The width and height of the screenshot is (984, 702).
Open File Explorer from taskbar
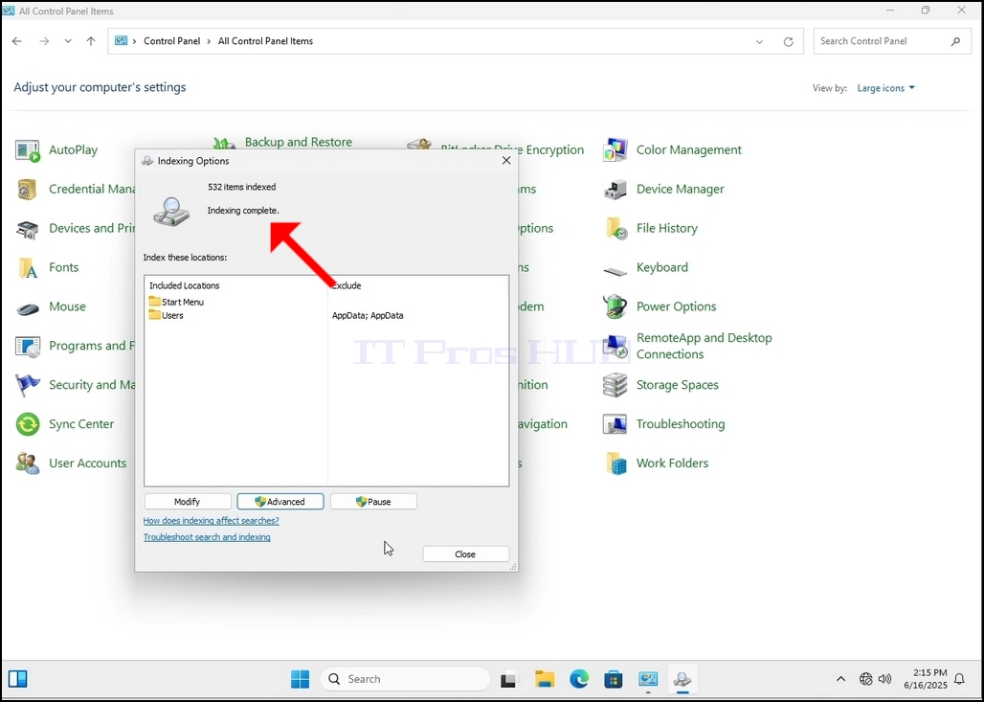click(x=545, y=679)
